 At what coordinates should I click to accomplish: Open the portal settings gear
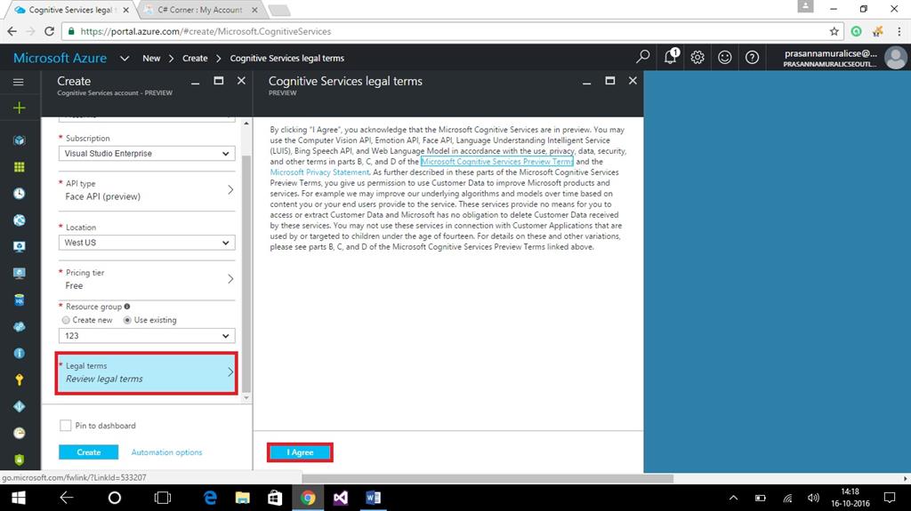pyautogui.click(x=697, y=57)
